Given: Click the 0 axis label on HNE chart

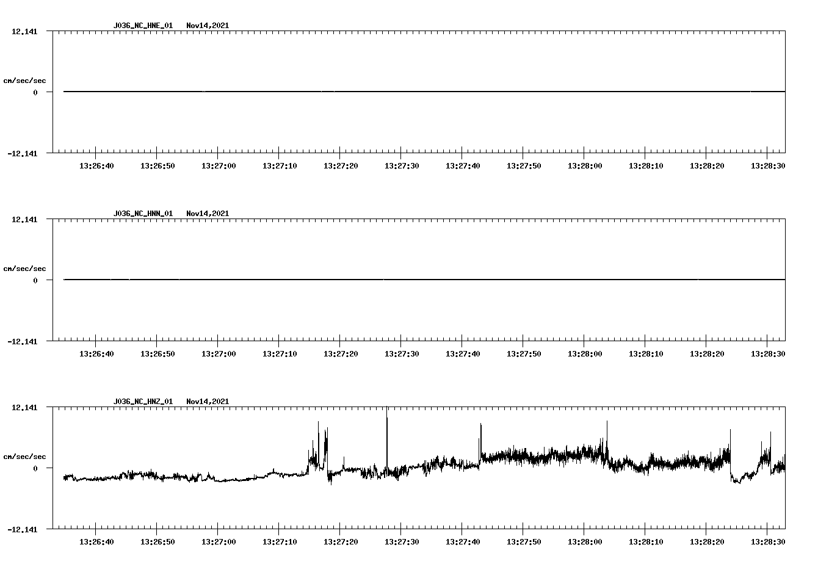Looking at the screenshot, I should (35, 92).
